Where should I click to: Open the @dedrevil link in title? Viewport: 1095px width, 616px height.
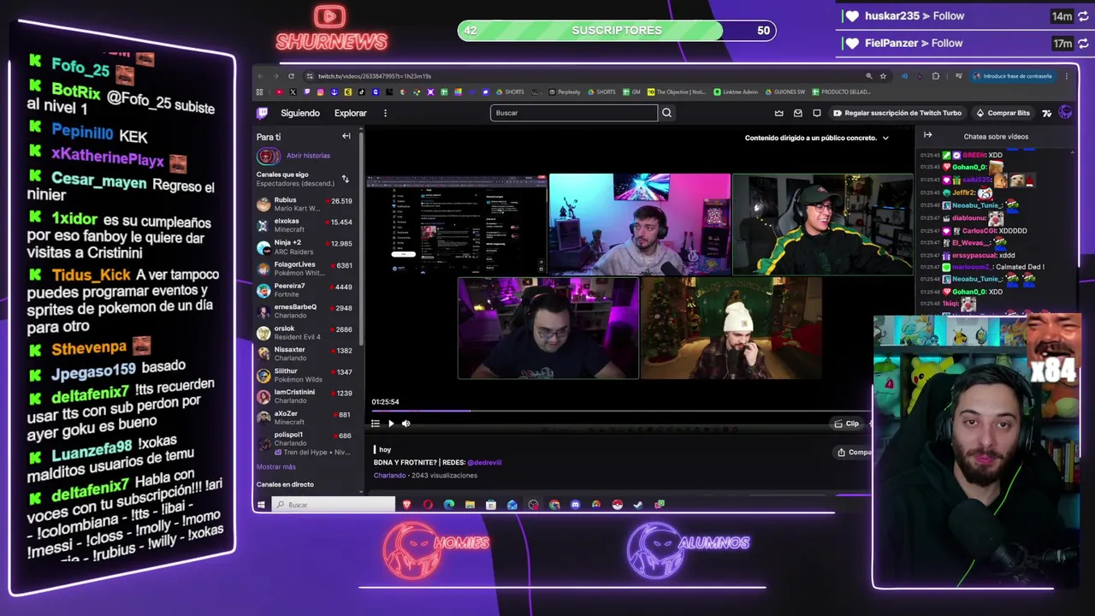pyautogui.click(x=484, y=463)
